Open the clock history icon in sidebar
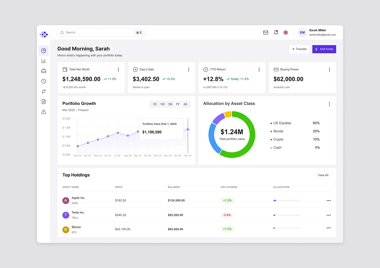This screenshot has width=380, height=268. click(44, 81)
